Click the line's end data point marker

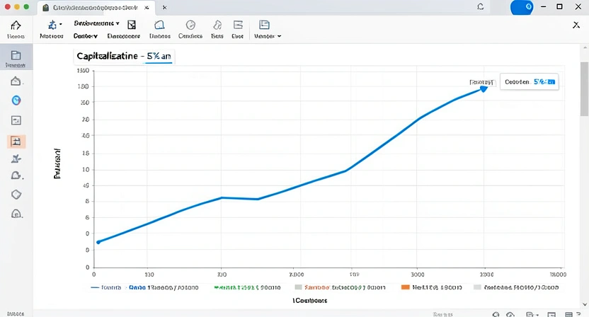(x=484, y=88)
